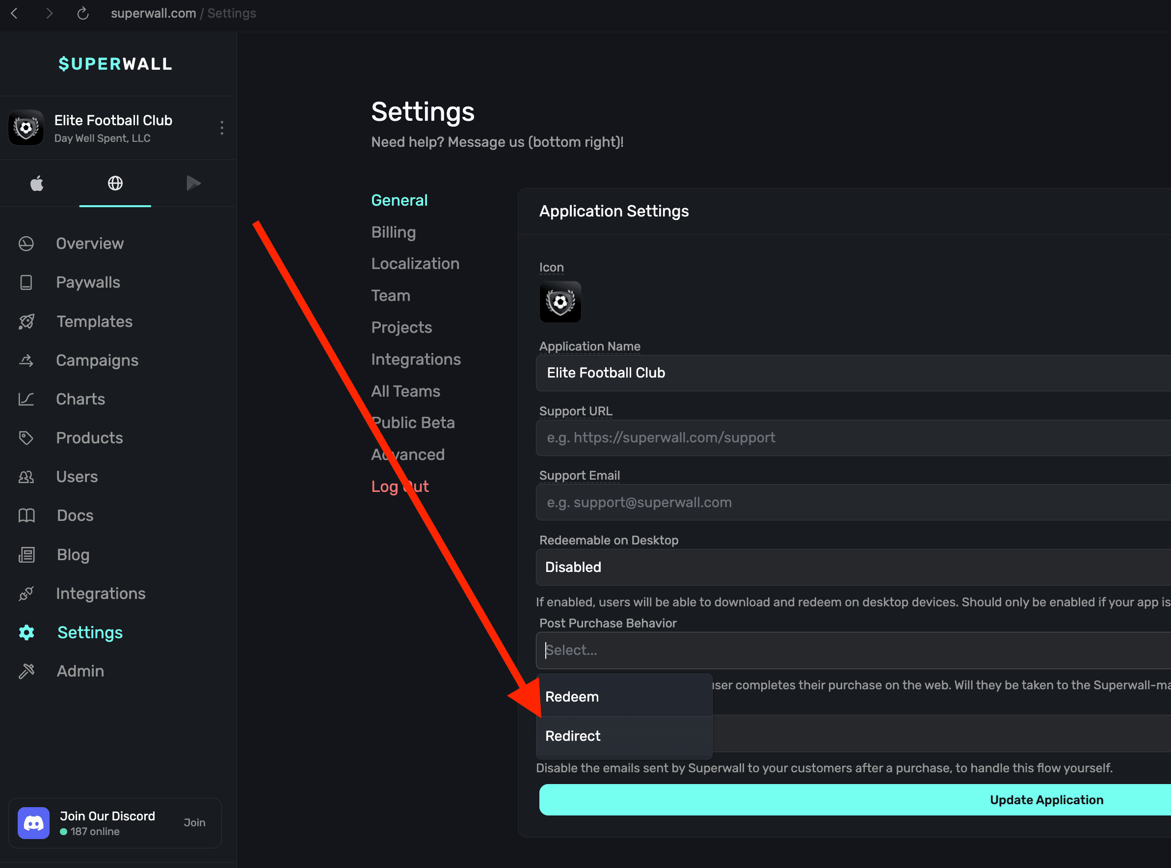Open Campaigns from the sidebar
Viewport: 1171px width, 868px height.
click(97, 360)
